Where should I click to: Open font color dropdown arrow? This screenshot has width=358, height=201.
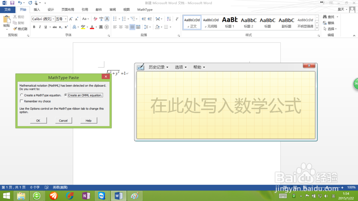pos(96,27)
